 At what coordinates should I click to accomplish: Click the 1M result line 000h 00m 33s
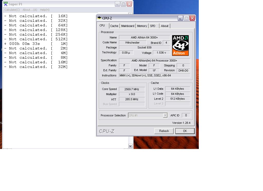36,44
